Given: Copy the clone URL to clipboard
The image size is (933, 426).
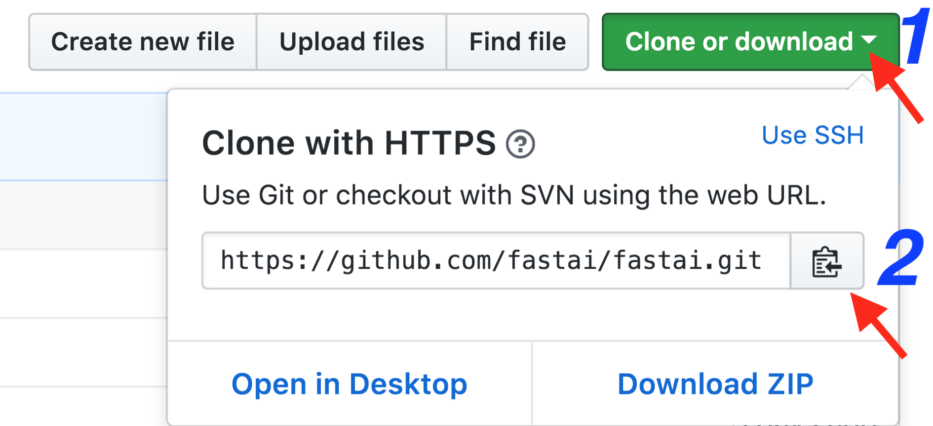Looking at the screenshot, I should pyautogui.click(x=827, y=261).
